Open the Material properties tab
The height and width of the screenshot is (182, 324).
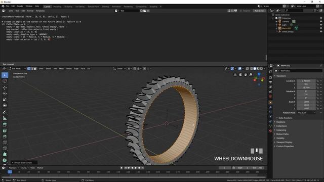click(x=270, y=131)
